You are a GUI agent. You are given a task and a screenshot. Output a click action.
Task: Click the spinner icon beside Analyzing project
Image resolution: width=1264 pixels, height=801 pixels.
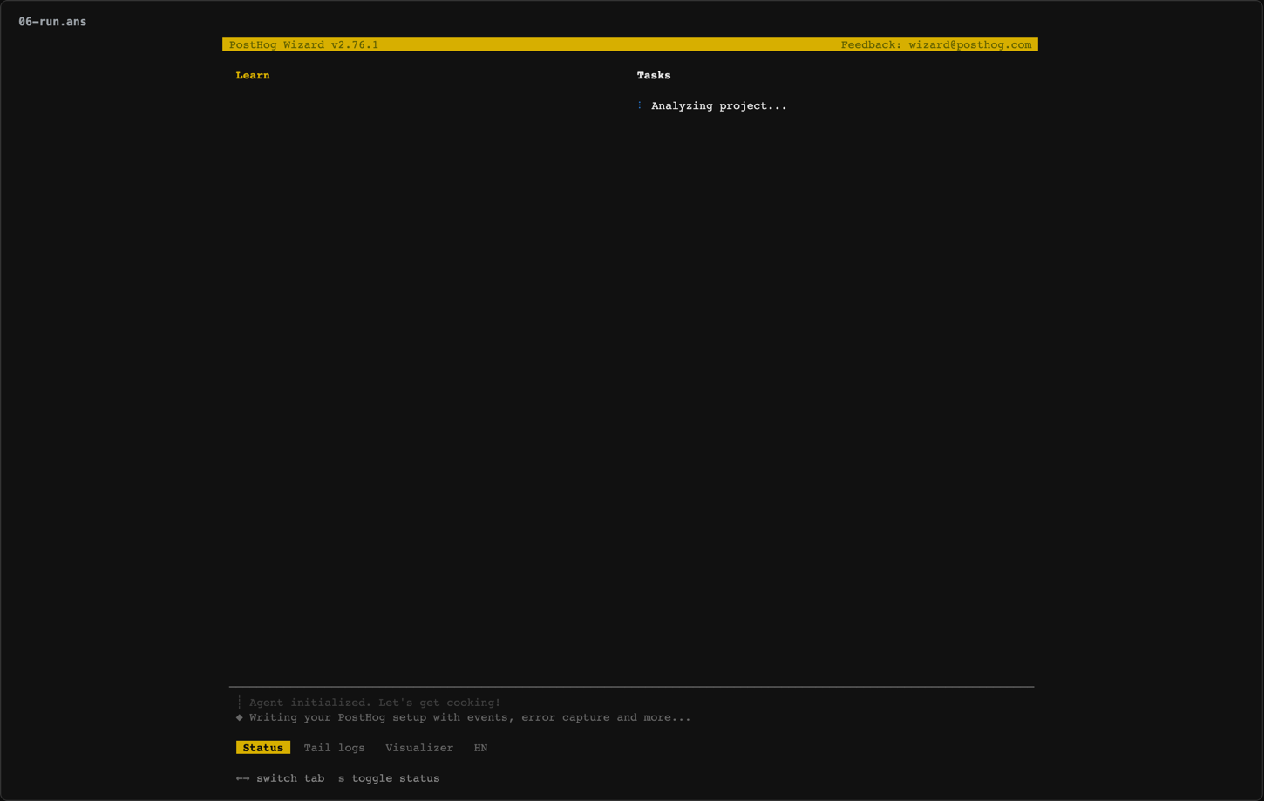(x=640, y=105)
